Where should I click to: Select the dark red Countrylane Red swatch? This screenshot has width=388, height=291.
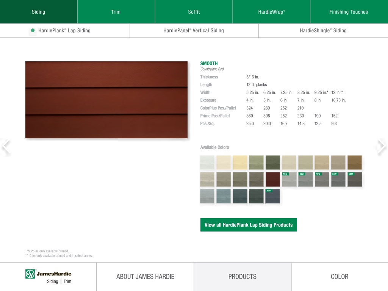pyautogui.click(x=273, y=179)
